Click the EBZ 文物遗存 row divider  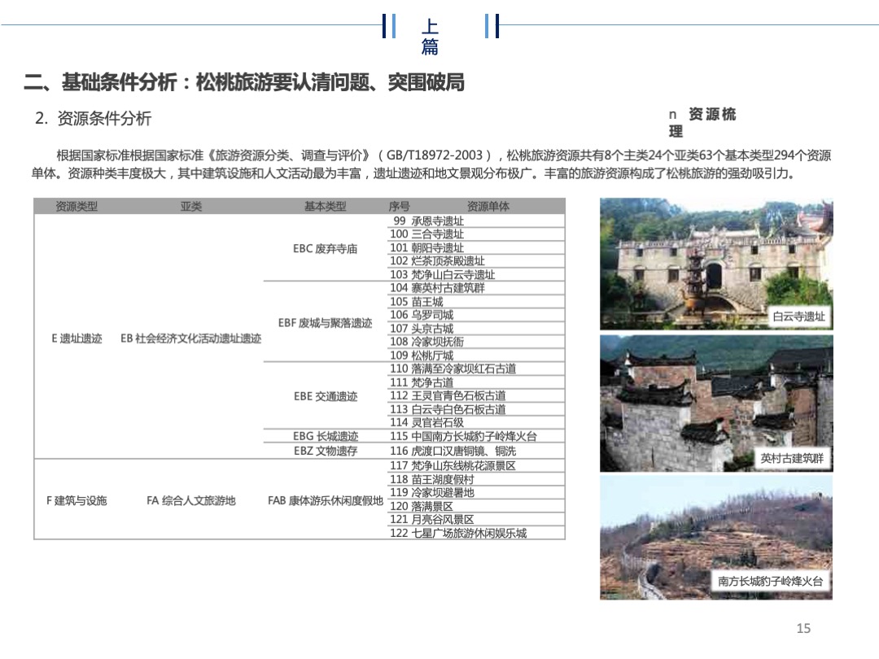[x=324, y=450]
